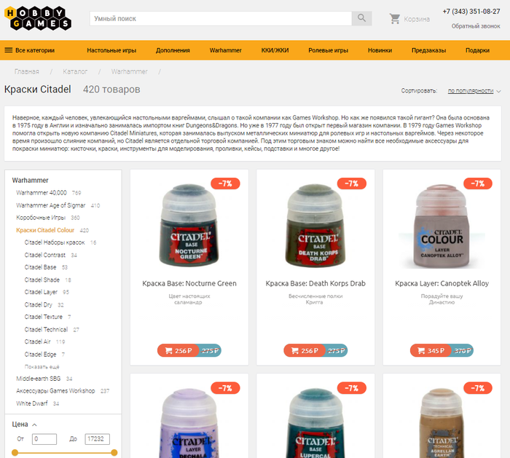Open the Warhammer menu item

point(225,50)
